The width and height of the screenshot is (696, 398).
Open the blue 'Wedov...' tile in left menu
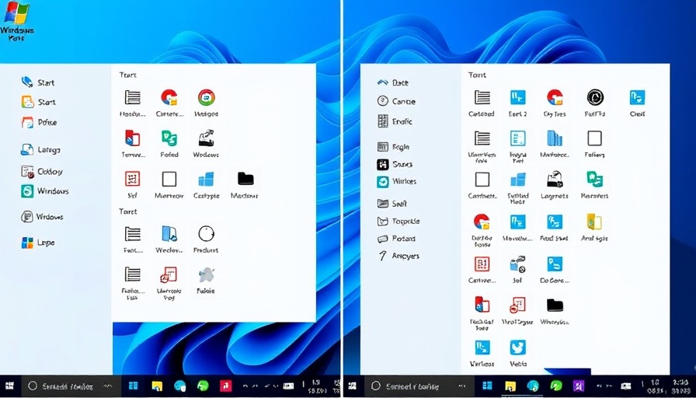pos(169,239)
